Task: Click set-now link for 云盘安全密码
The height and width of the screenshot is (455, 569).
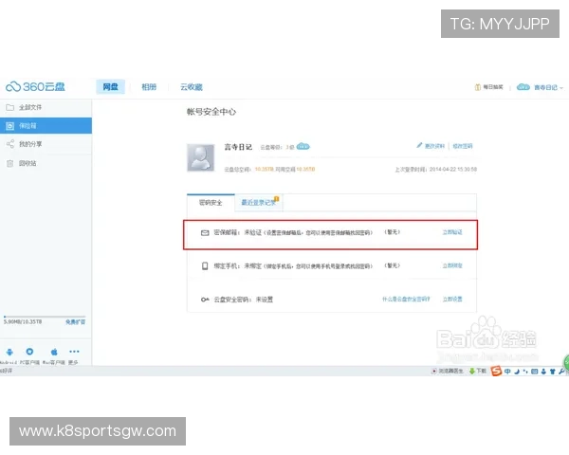Action: [x=452, y=299]
